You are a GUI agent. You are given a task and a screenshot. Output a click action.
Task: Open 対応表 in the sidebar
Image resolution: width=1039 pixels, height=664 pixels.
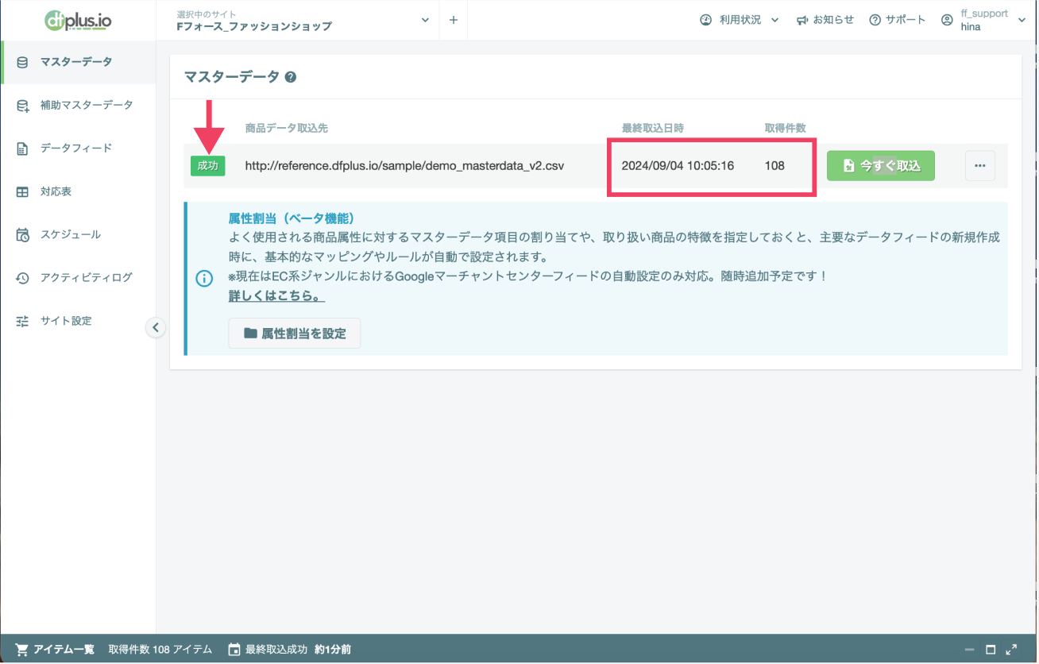[x=78, y=191]
